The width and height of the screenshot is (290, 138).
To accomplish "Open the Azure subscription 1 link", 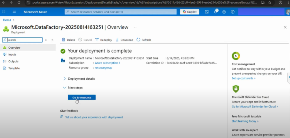I will pos(107,63).
